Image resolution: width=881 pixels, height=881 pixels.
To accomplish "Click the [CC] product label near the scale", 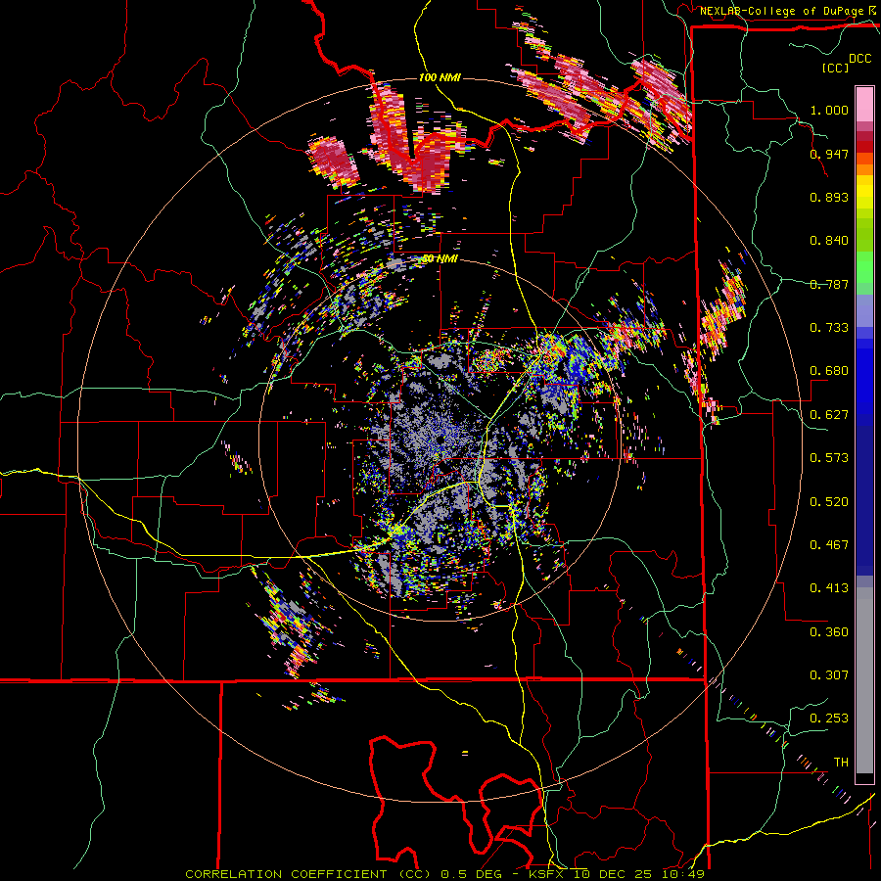I will pos(836,68).
